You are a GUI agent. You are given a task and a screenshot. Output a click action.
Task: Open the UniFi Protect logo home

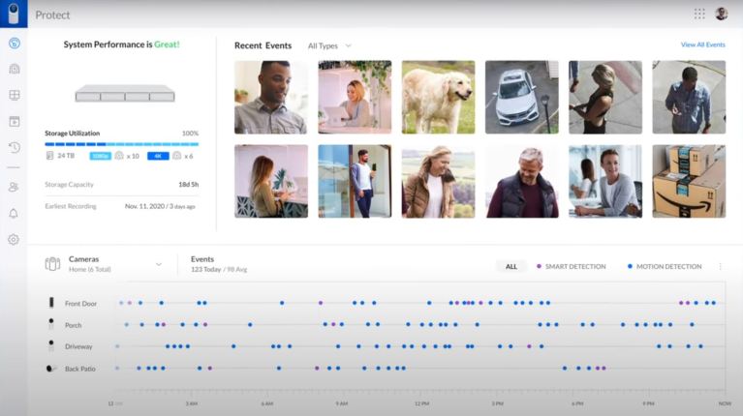pyautogui.click(x=14, y=14)
